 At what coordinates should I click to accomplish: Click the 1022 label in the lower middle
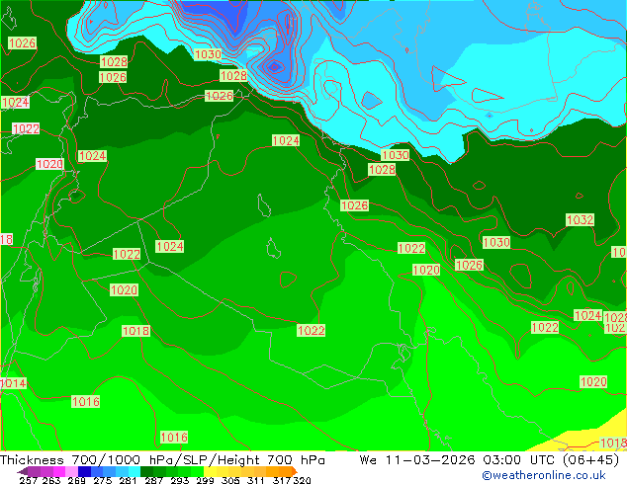[311, 330]
